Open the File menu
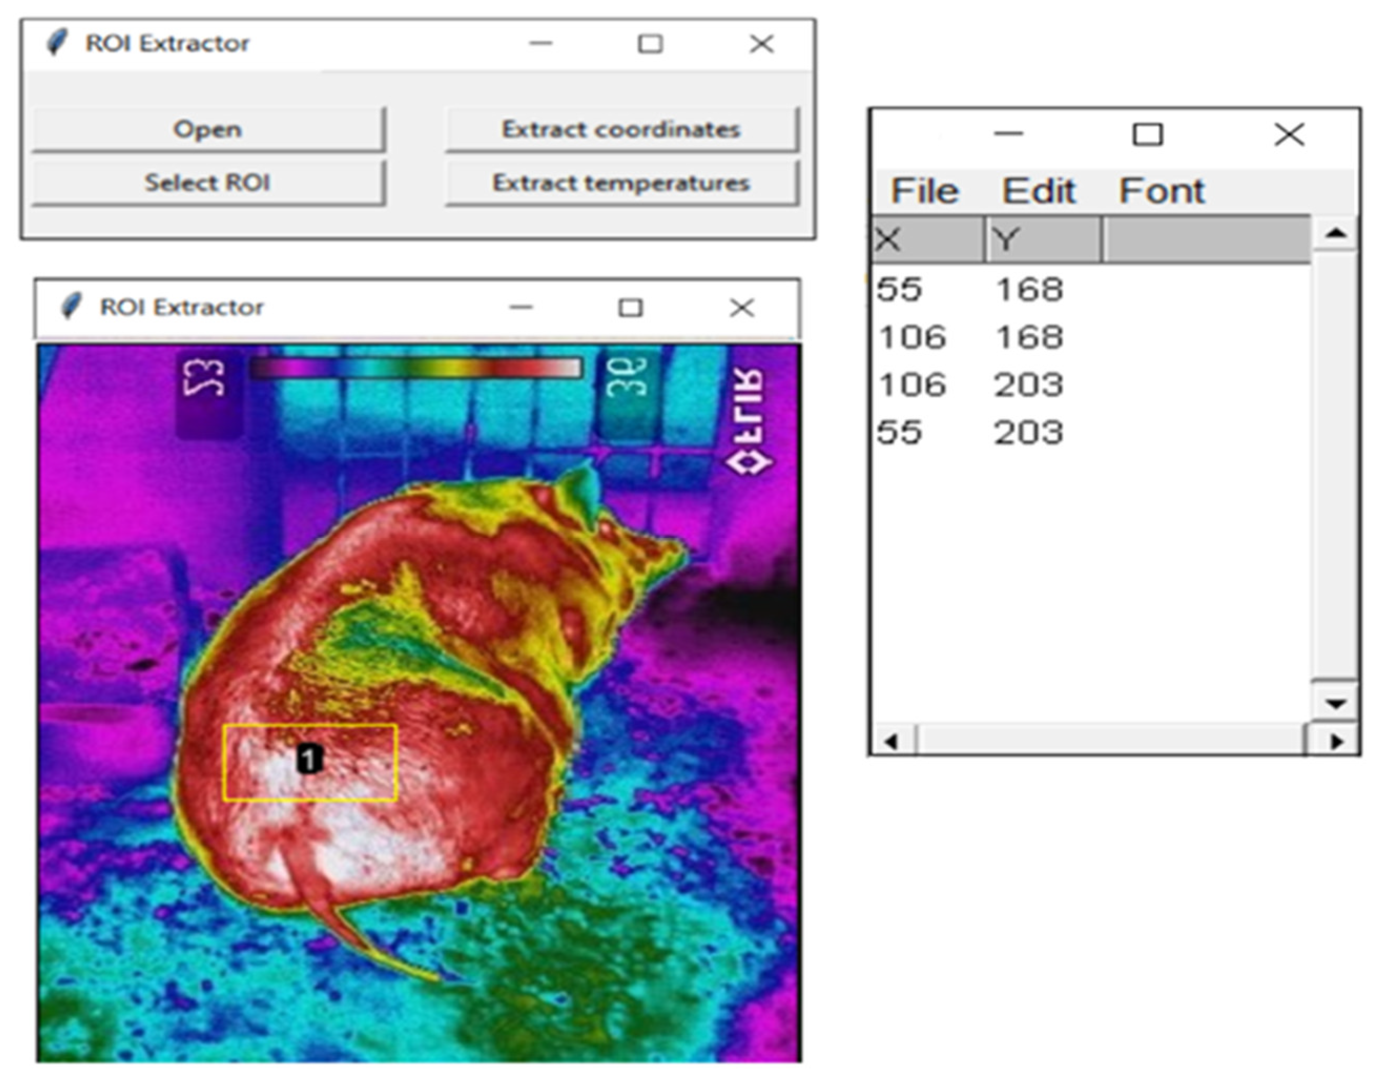 924,191
